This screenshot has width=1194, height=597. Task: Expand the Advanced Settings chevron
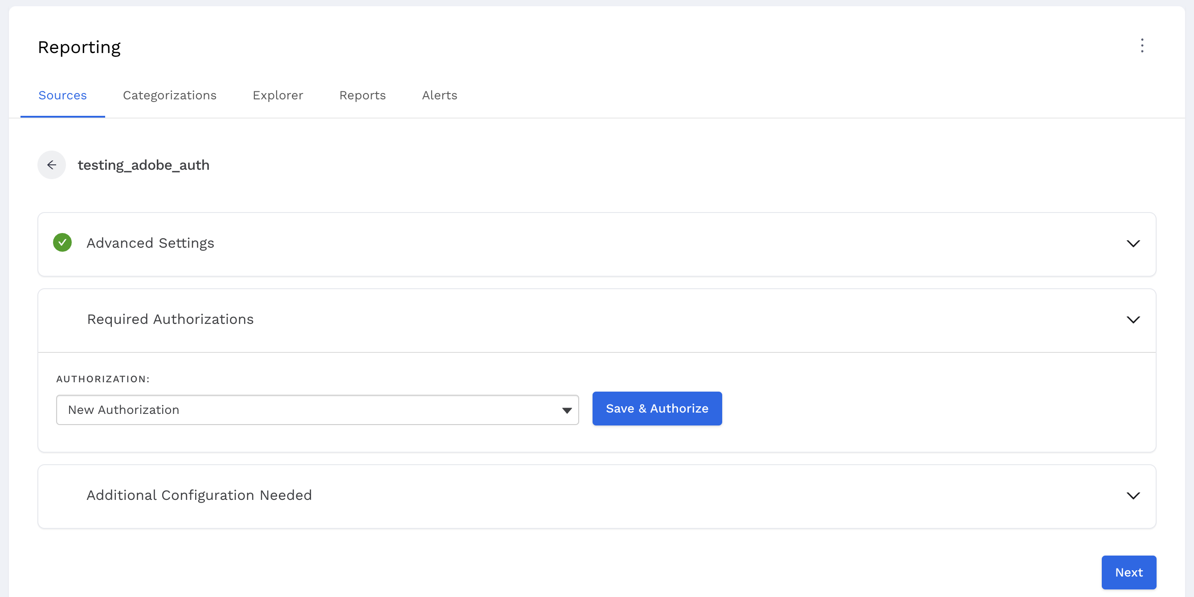(1133, 244)
